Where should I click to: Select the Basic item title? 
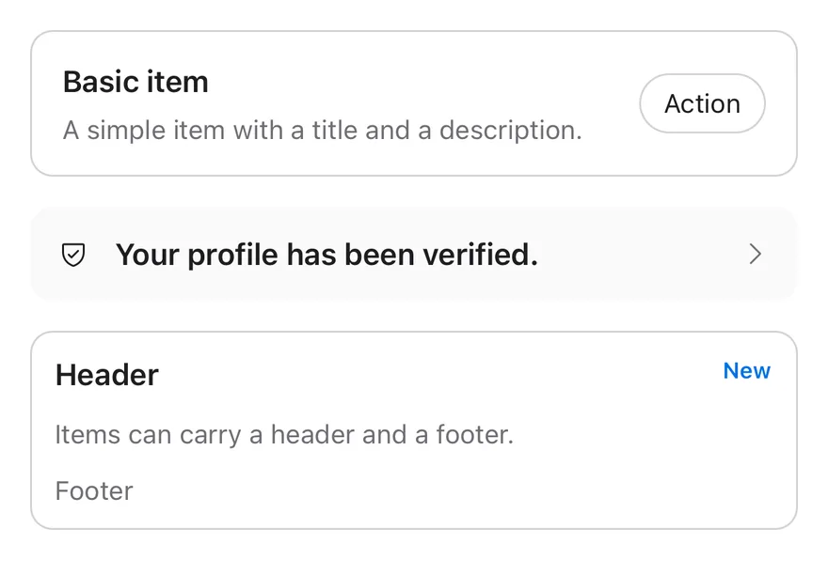point(135,82)
